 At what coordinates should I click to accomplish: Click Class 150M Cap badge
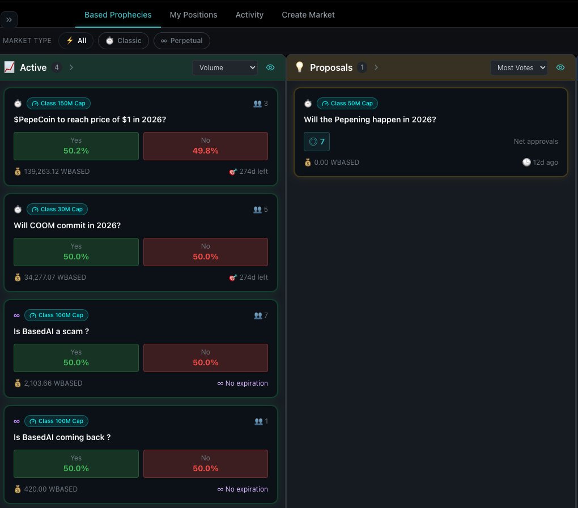point(58,104)
